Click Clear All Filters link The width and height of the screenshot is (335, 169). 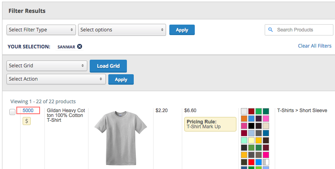[x=315, y=46]
